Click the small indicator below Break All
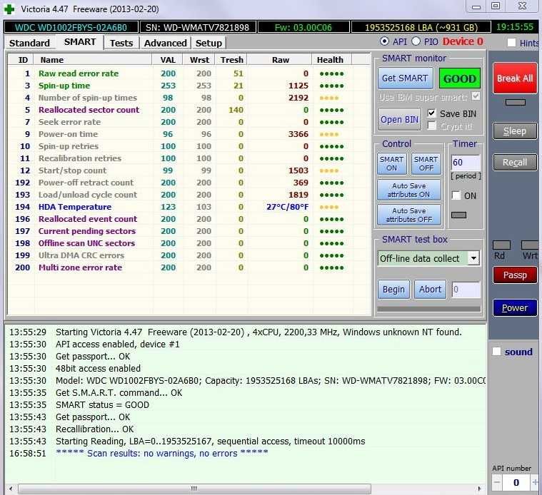The height and width of the screenshot is (495, 542). [515, 102]
